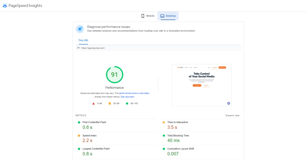Click the performance score 91 gauge
Viewport: 307px width, 160px height.
(x=115, y=75)
